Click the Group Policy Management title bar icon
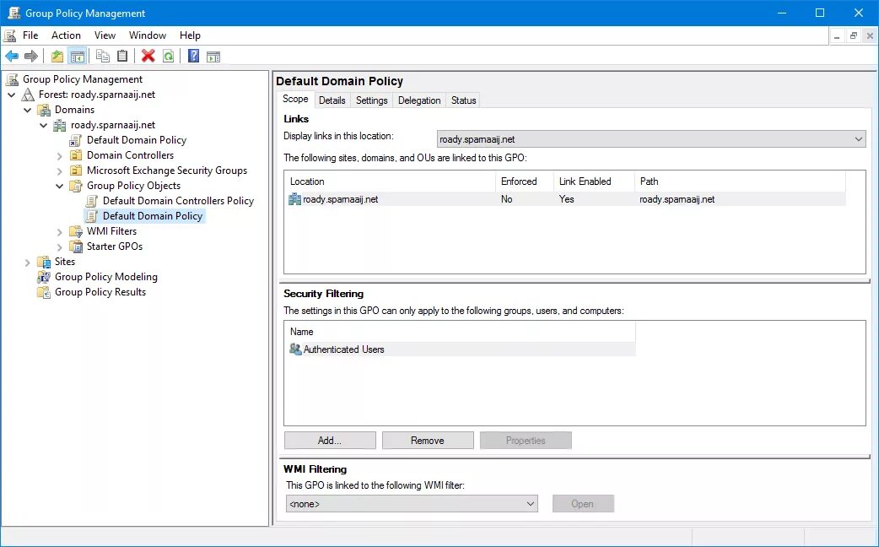Screen dimensions: 879x547 pyautogui.click(x=13, y=13)
